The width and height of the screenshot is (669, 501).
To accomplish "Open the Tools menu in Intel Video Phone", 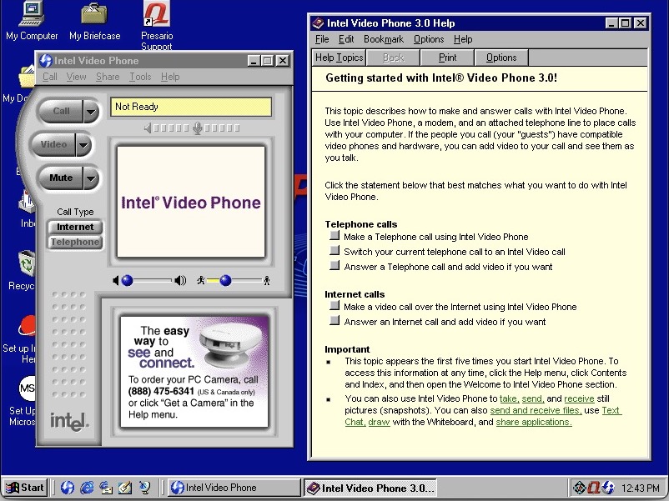I will tap(139, 76).
